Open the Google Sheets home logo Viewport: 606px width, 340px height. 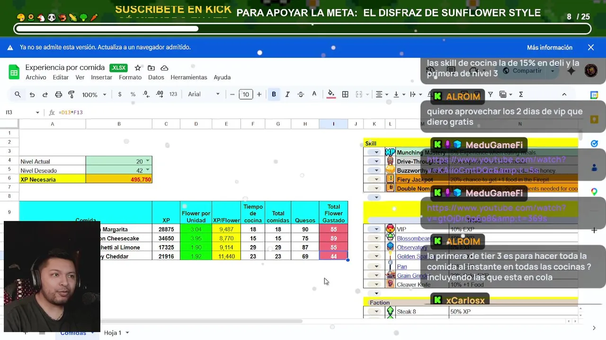tap(14, 72)
